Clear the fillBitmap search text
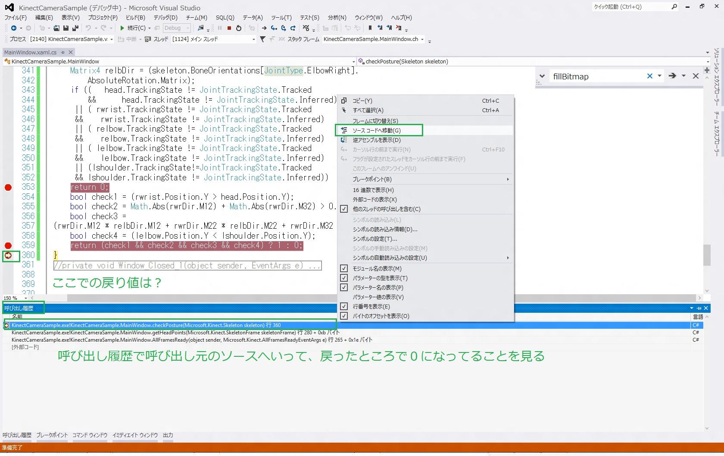Image resolution: width=724 pixels, height=456 pixels. (x=649, y=76)
